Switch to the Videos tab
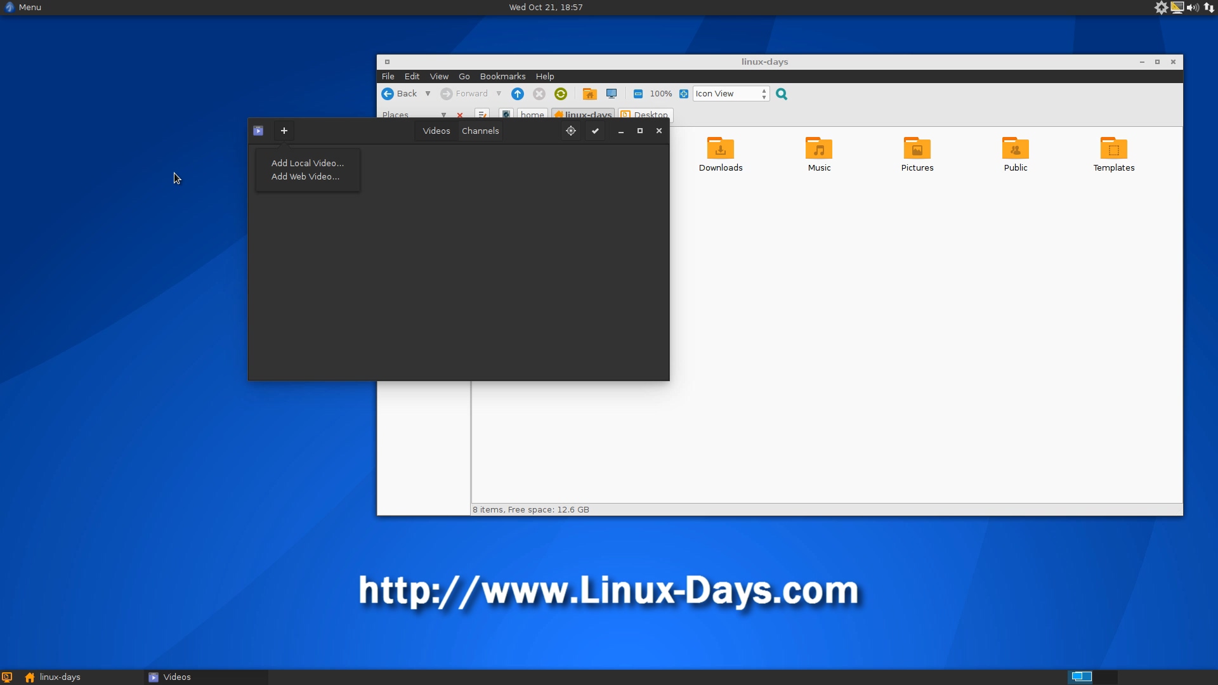Image resolution: width=1218 pixels, height=685 pixels. click(436, 131)
